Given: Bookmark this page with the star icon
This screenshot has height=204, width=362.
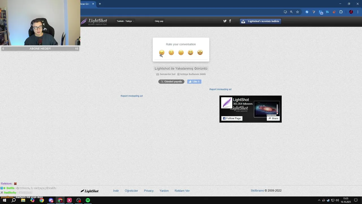Looking at the screenshot, I should (x=298, y=12).
